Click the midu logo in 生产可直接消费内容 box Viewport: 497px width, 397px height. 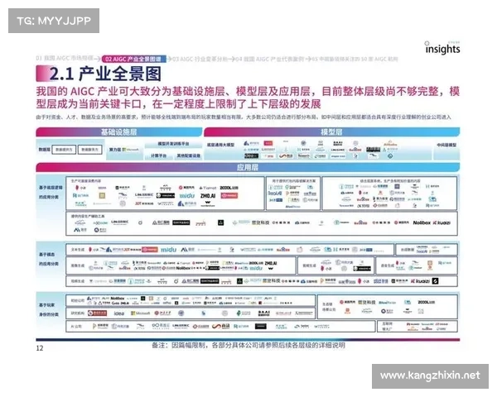tap(187, 196)
